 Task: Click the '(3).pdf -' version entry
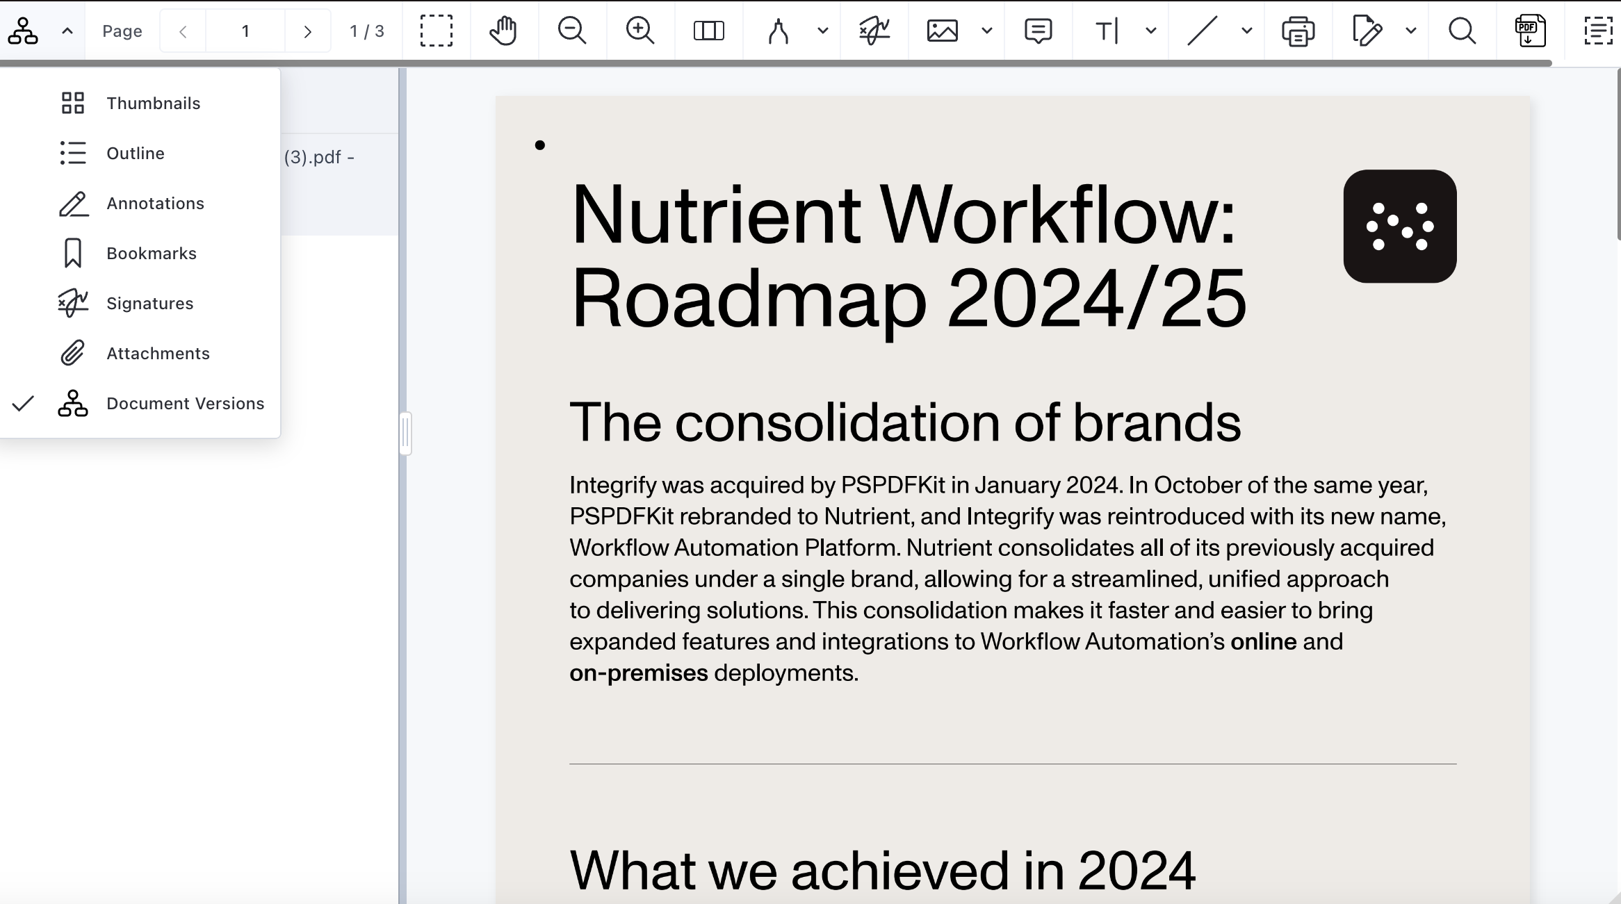[319, 158]
